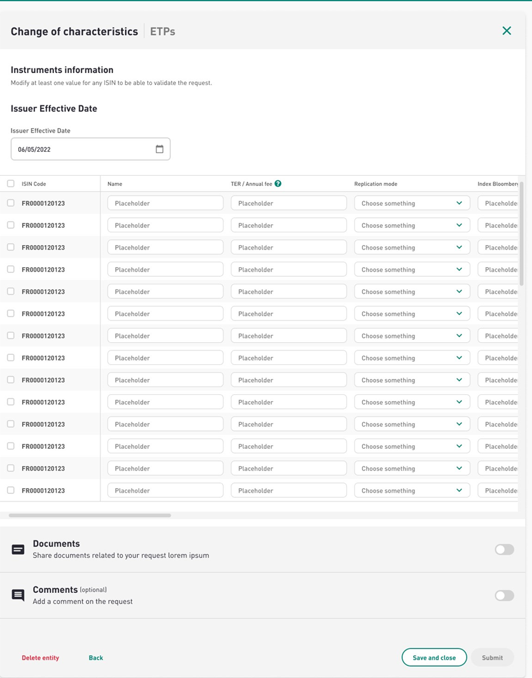Close the Change of characteristics dialog
The height and width of the screenshot is (678, 532).
[507, 30]
